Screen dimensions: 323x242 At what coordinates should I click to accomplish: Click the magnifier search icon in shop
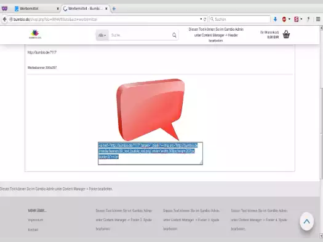click(174, 36)
